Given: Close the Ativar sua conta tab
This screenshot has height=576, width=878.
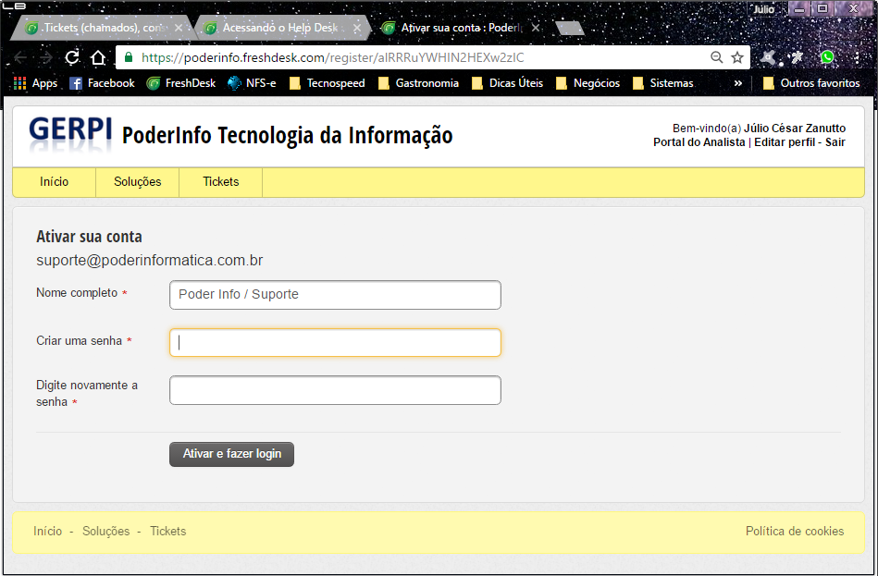Looking at the screenshot, I should (x=536, y=28).
